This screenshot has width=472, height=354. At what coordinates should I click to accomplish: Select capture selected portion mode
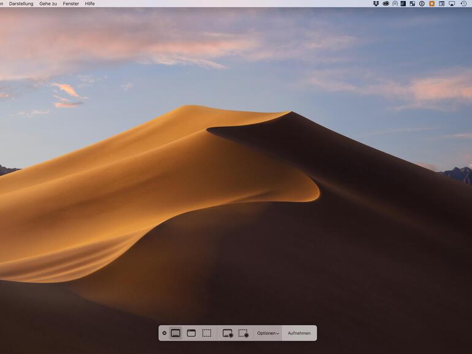coord(207,333)
